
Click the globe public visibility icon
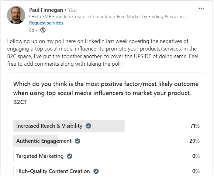[x=43, y=30]
